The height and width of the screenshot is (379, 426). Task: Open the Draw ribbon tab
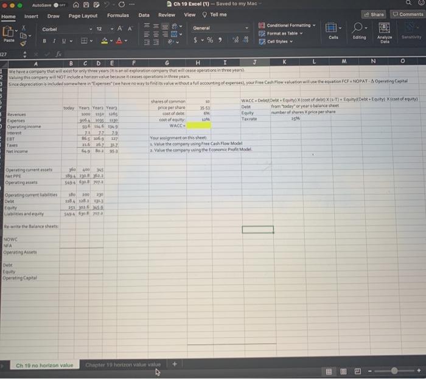[54, 16]
